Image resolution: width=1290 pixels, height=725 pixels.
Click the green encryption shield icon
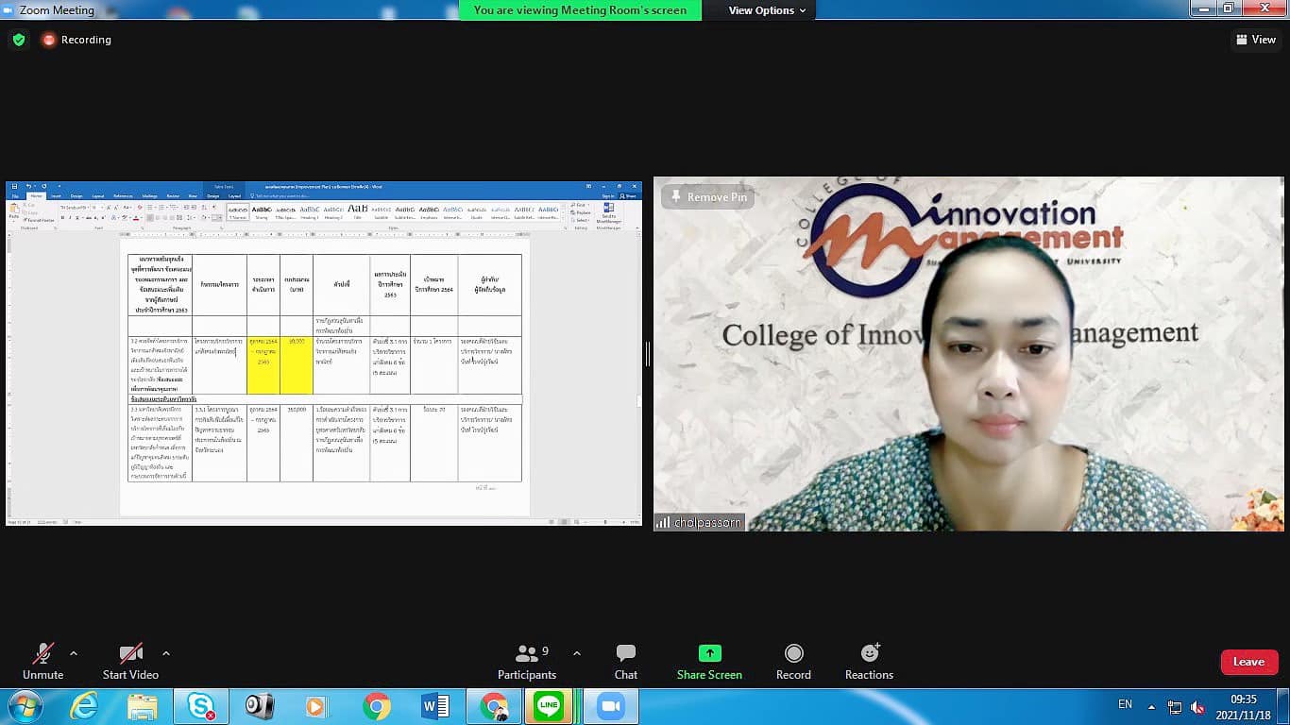tap(18, 40)
